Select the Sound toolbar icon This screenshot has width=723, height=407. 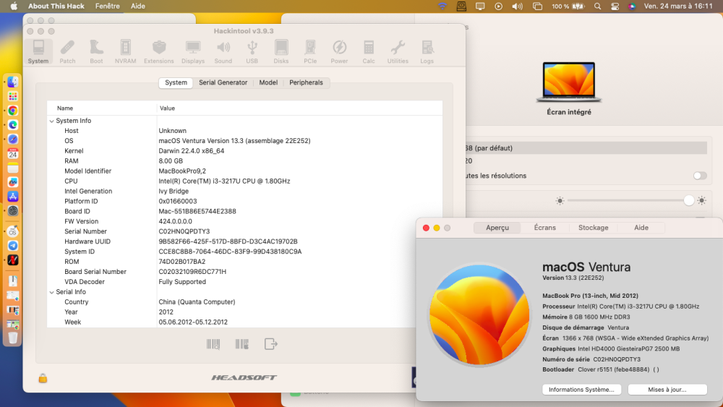tap(223, 51)
